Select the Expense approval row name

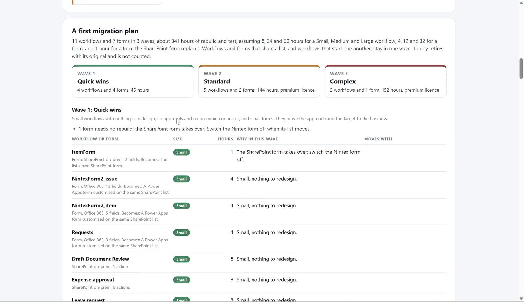(93, 280)
